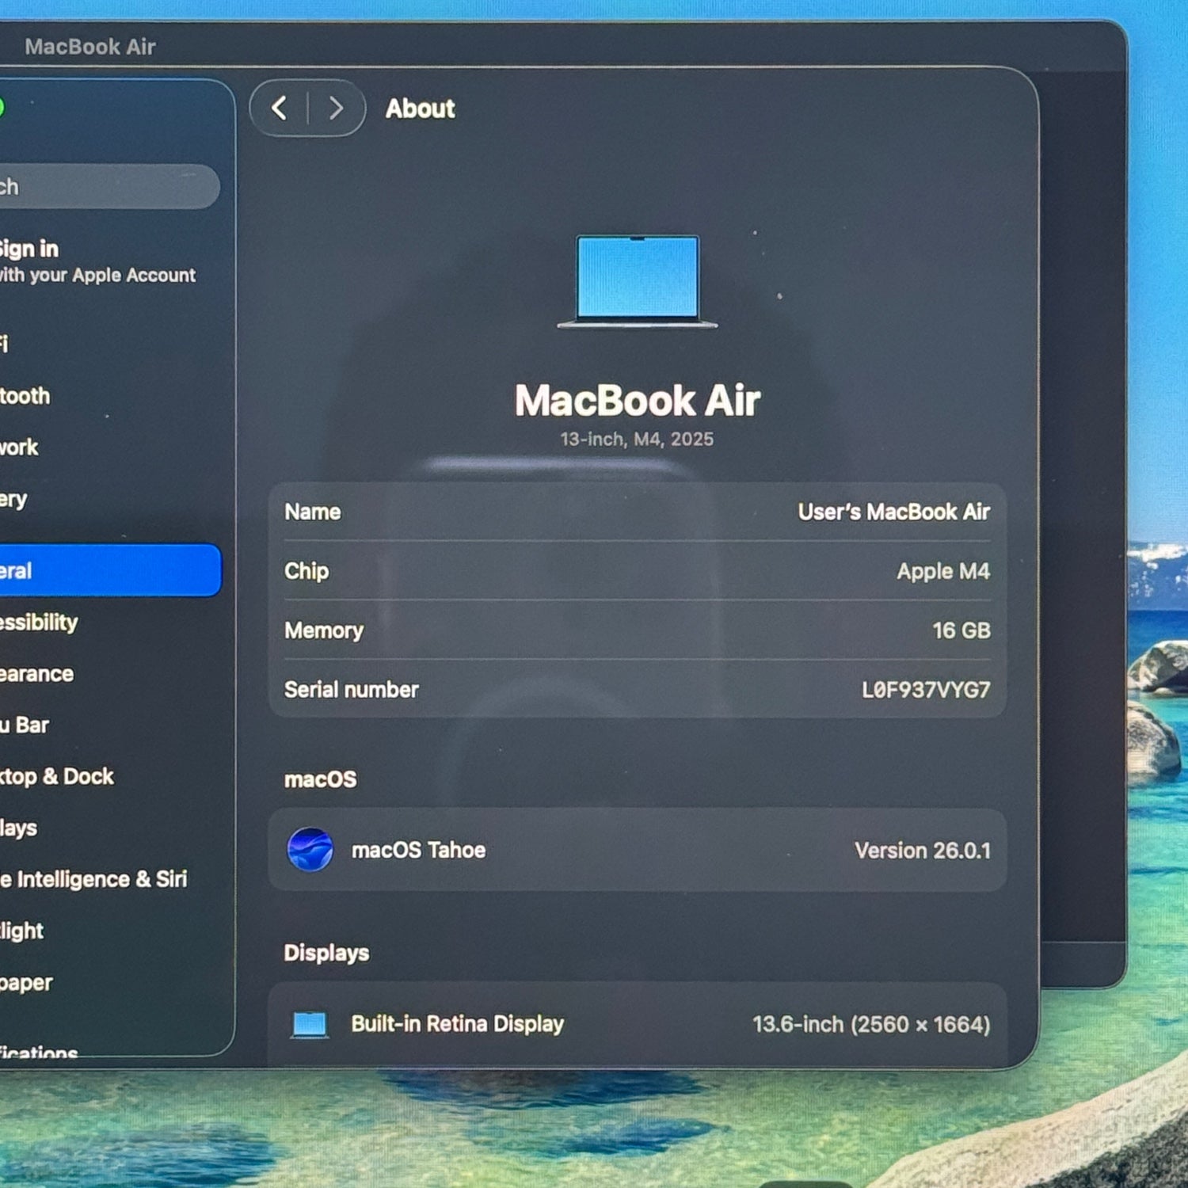
Task: Select the highlighted General sidebar item
Action: click(103, 570)
